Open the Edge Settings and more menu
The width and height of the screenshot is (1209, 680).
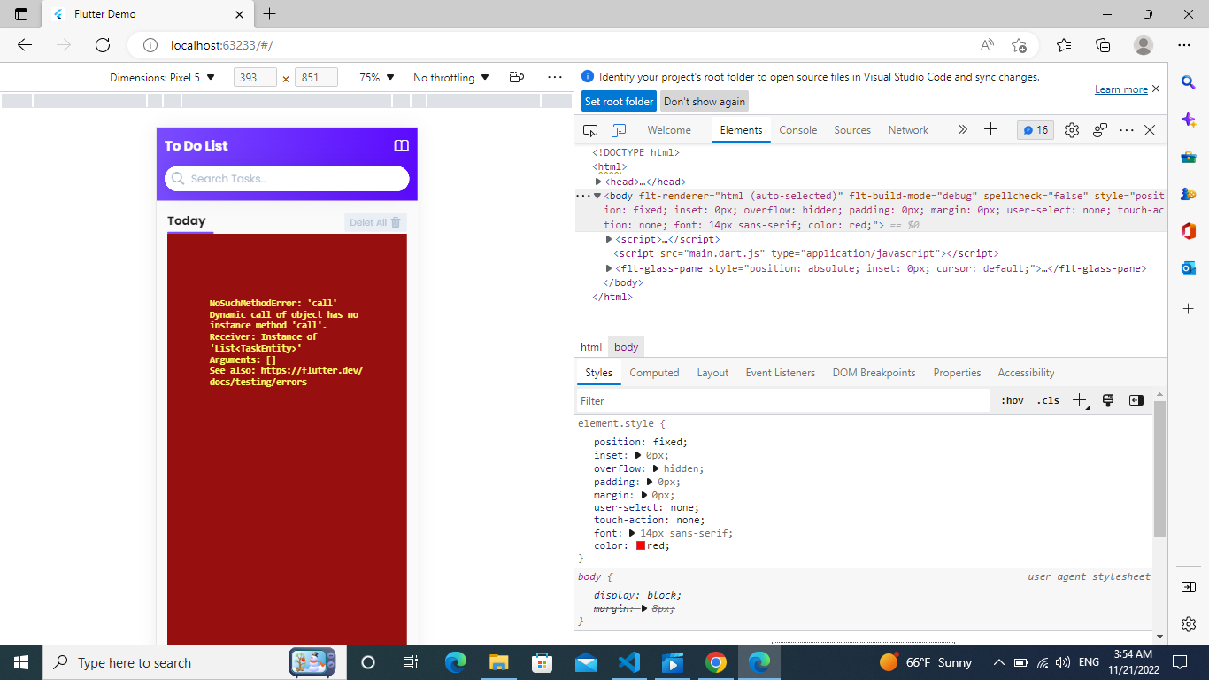1184,45
